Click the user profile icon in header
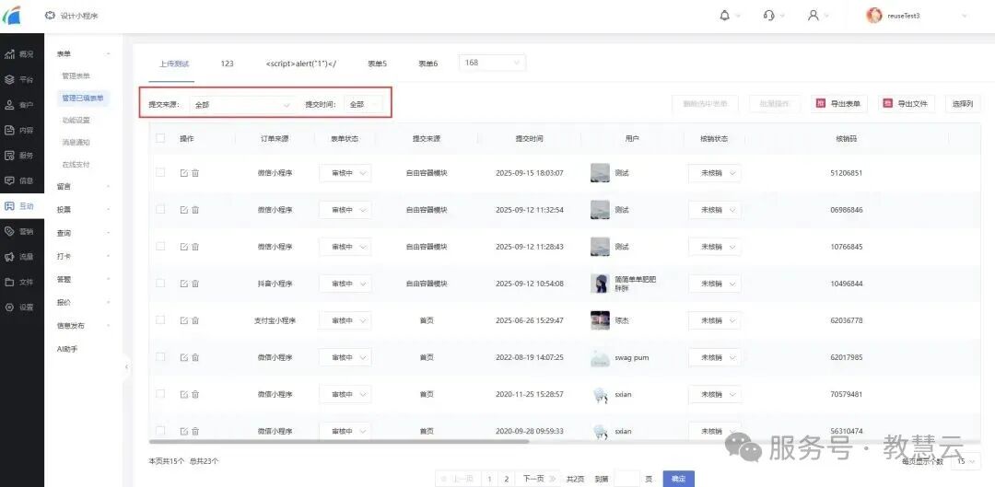The image size is (995, 487). click(x=813, y=16)
